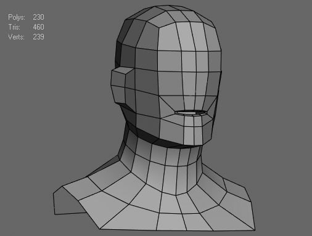Select the mouth opening on the head
Screen dimensions: 312x236
191,112
